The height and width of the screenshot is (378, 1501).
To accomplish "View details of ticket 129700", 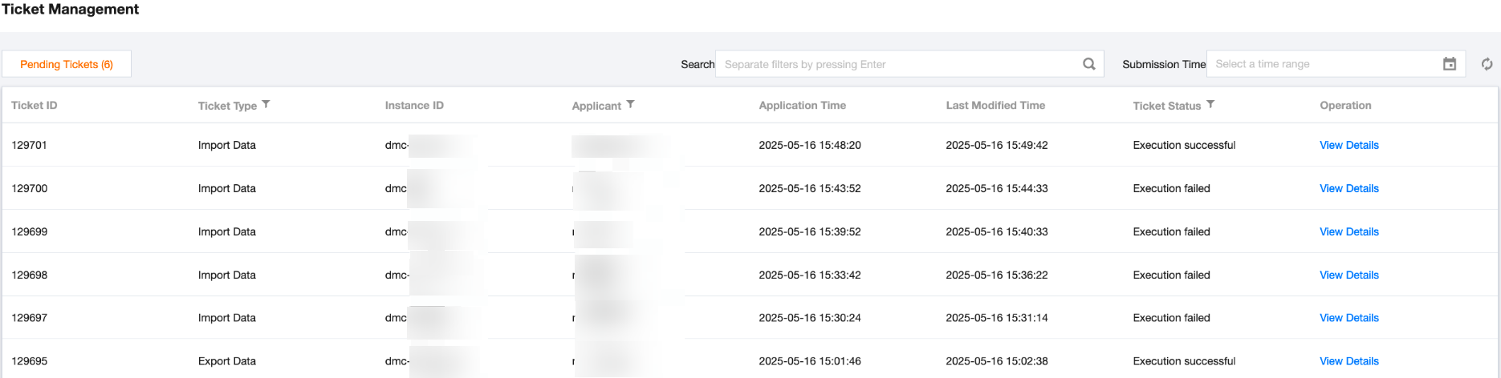I will coord(1348,188).
